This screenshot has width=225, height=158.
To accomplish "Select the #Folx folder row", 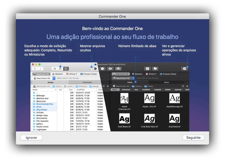I will (67, 107).
